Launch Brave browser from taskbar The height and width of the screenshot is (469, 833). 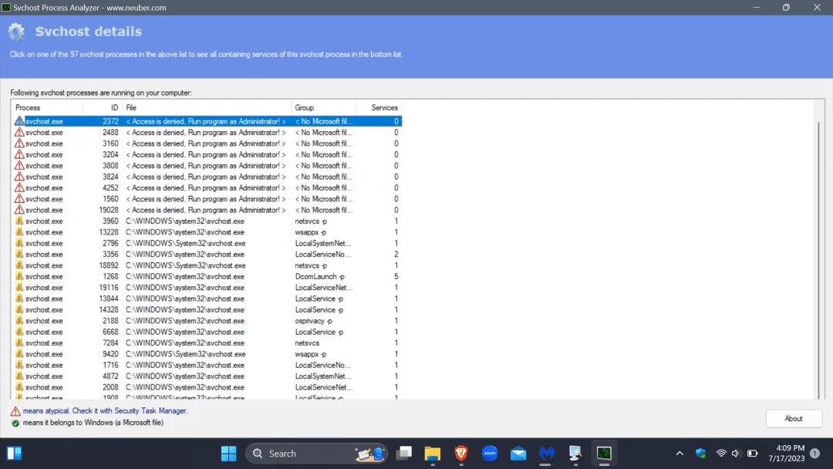(x=461, y=454)
